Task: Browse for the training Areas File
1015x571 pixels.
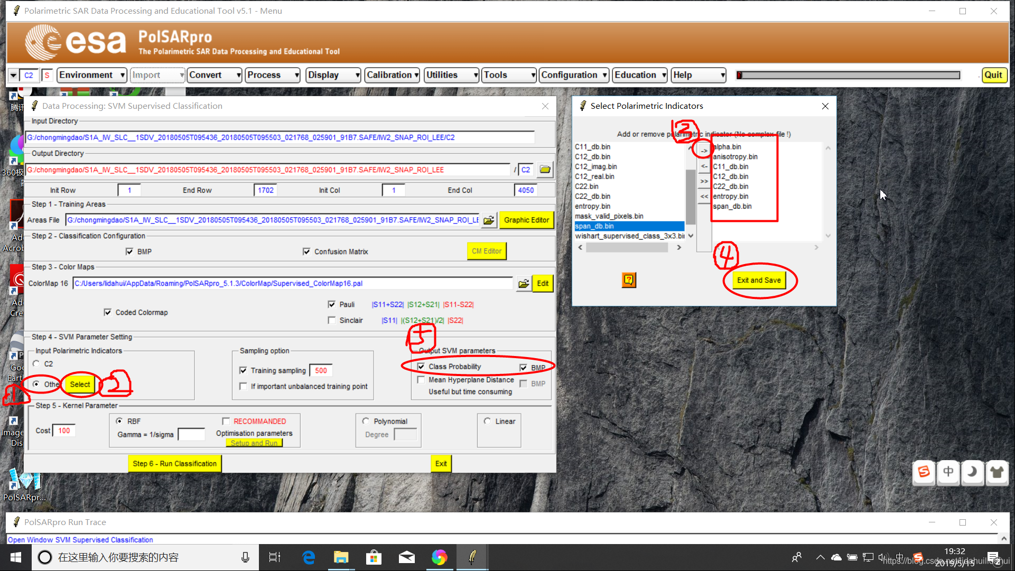Action: click(x=489, y=220)
